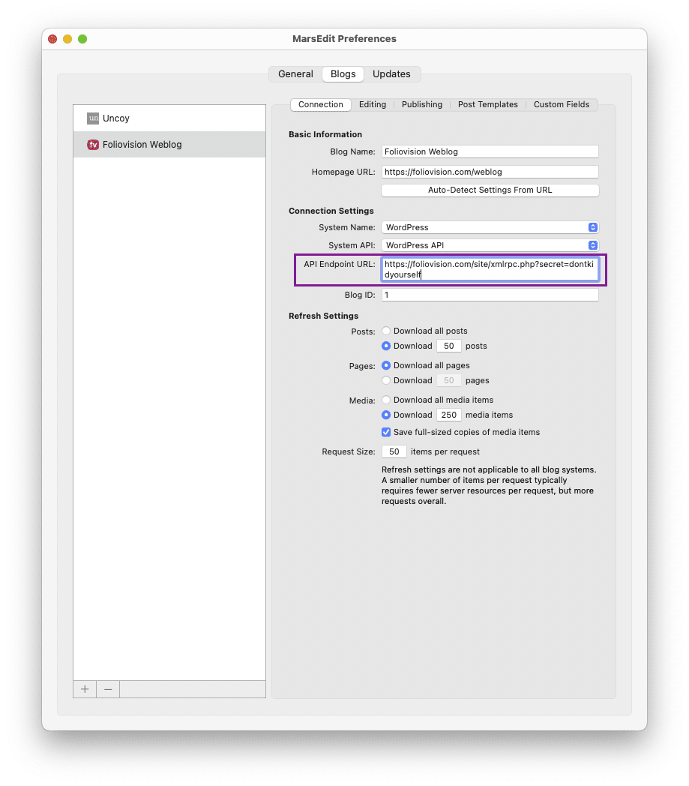
Task: Click the 'Refresh settings are not applicable' note
Action: [x=489, y=485]
